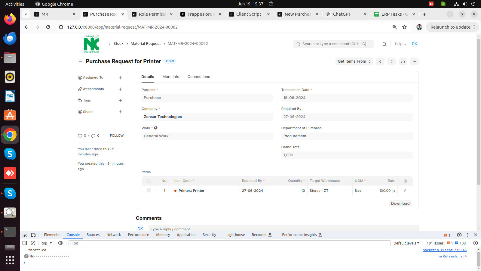Image resolution: width=481 pixels, height=271 pixels.
Task: Click the Department of Purchase field
Action: click(347, 136)
